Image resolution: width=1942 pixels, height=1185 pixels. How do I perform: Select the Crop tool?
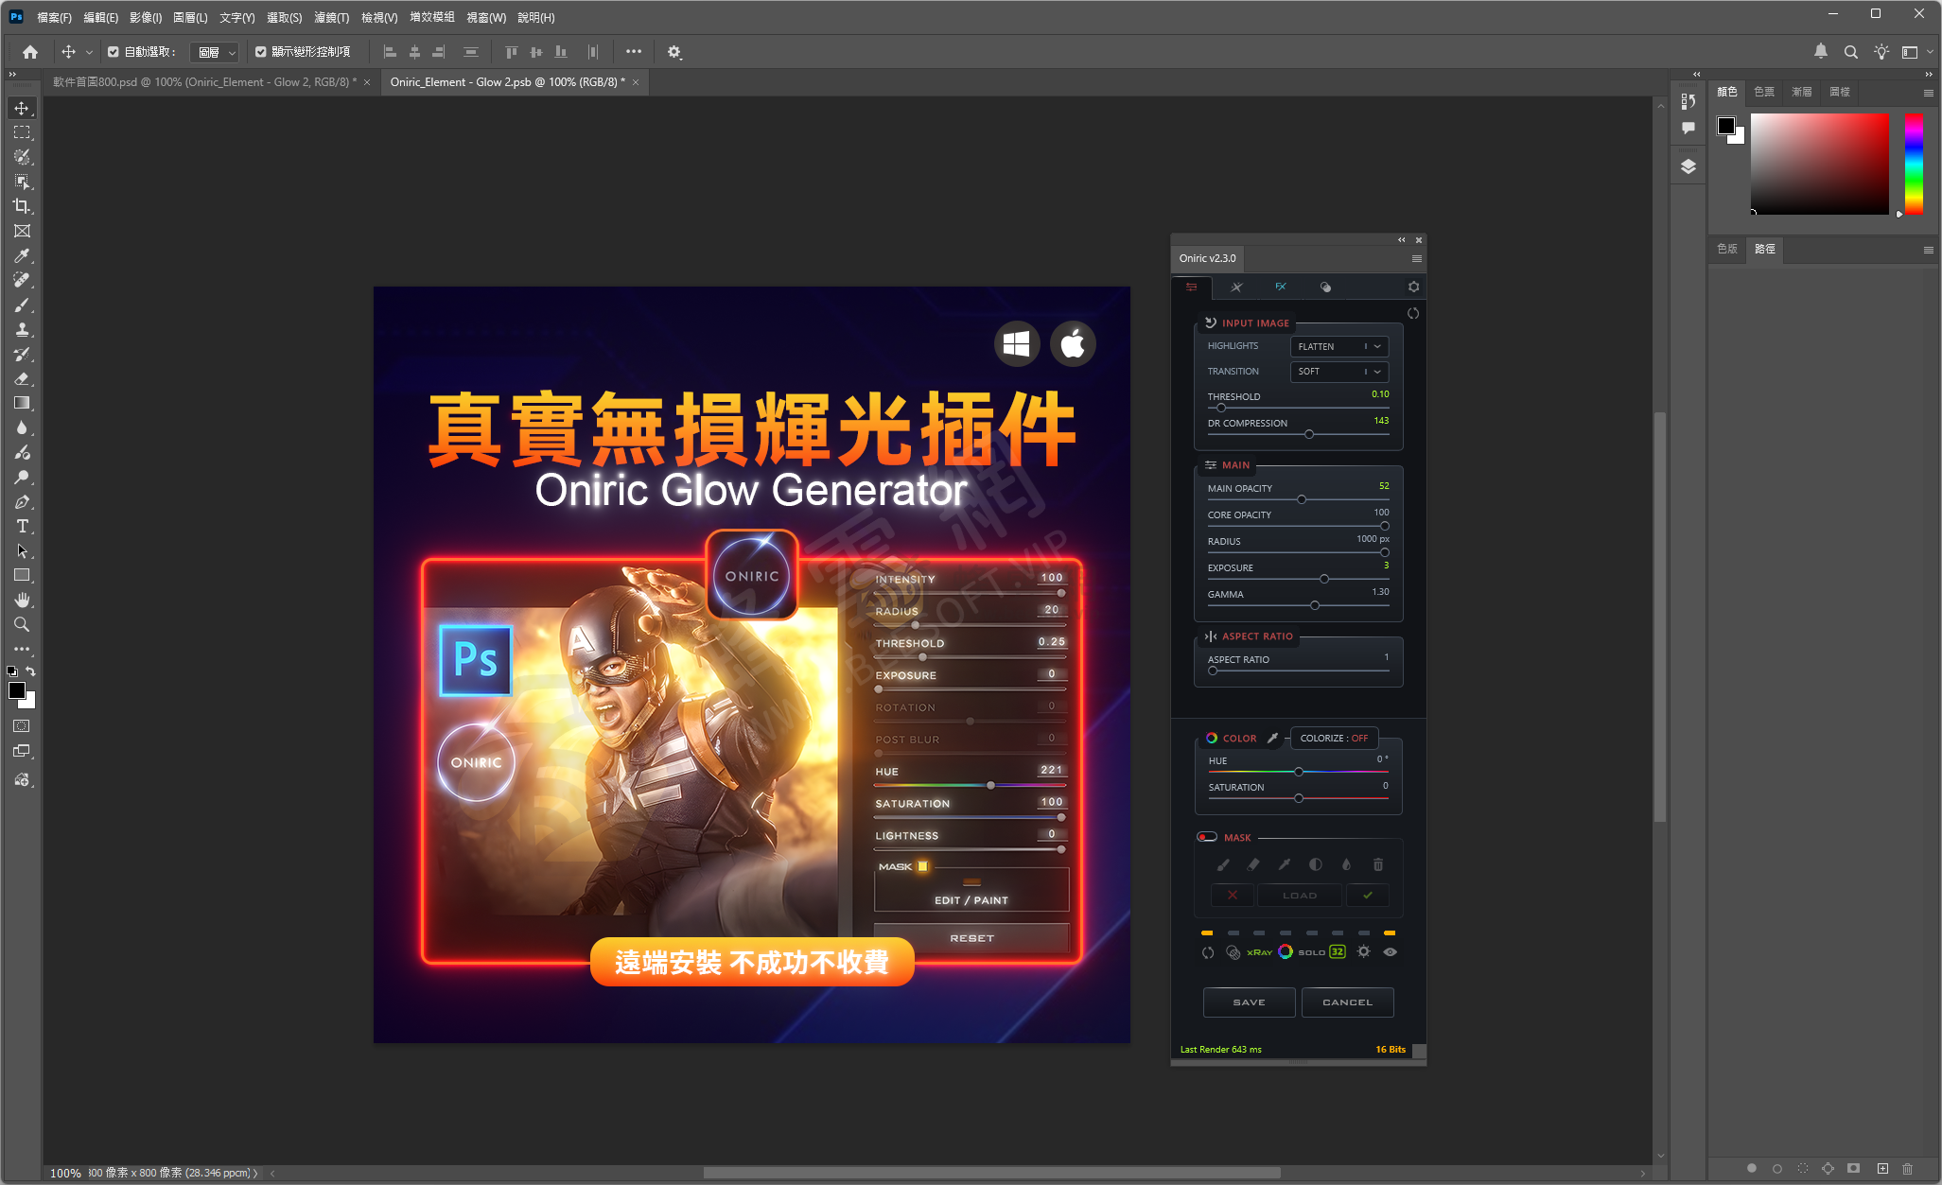(22, 206)
